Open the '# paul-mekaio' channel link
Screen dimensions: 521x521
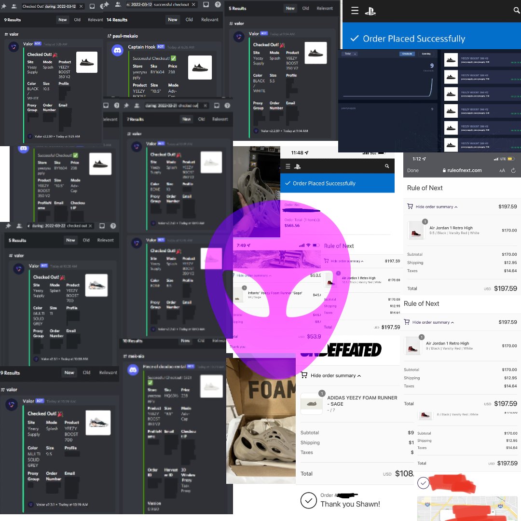pos(123,36)
